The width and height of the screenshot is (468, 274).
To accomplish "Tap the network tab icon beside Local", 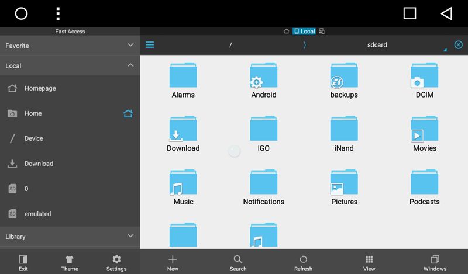I will tap(322, 32).
